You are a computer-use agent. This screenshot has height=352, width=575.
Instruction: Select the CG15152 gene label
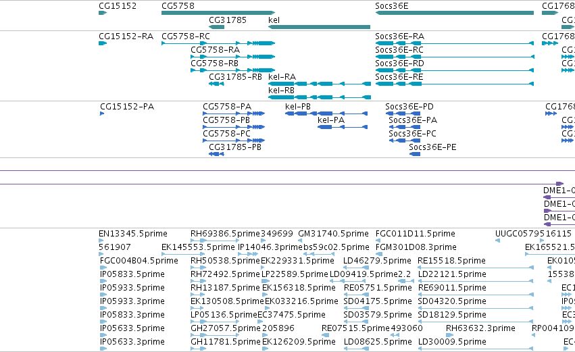point(118,6)
